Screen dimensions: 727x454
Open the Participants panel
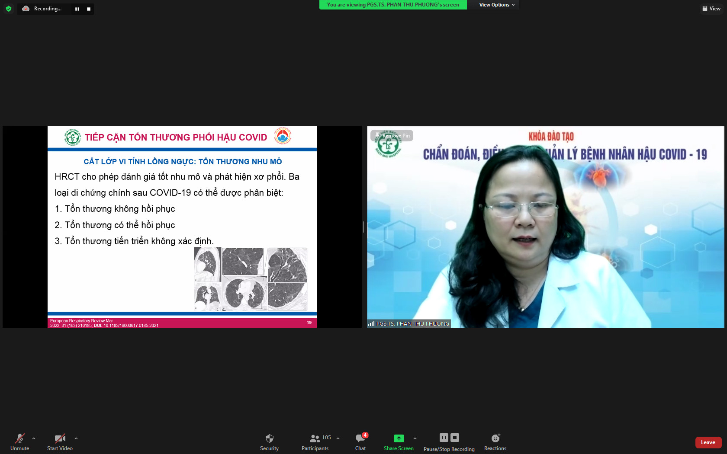click(315, 441)
